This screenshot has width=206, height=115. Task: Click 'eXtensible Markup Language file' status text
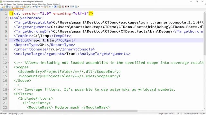12,114
